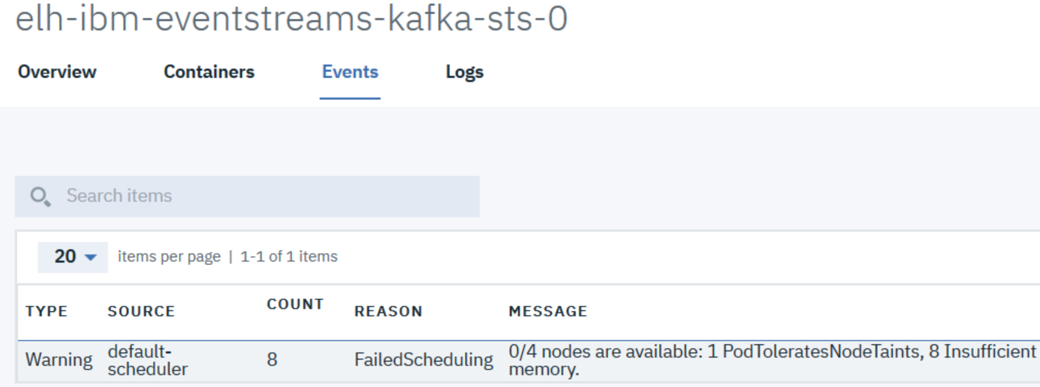This screenshot has width=1040, height=387.
Task: Sort by the TYPE column header
Action: click(46, 312)
